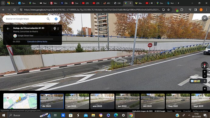Open Chrome three-dot menu
This screenshot has height=118, width=210.
coord(207,10)
